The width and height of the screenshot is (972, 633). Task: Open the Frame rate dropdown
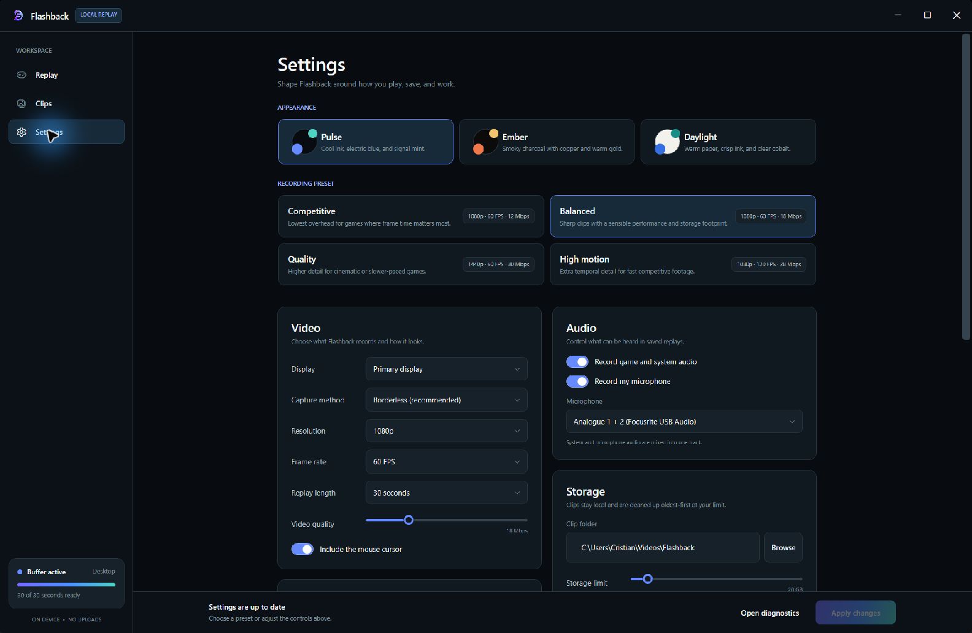coord(446,462)
